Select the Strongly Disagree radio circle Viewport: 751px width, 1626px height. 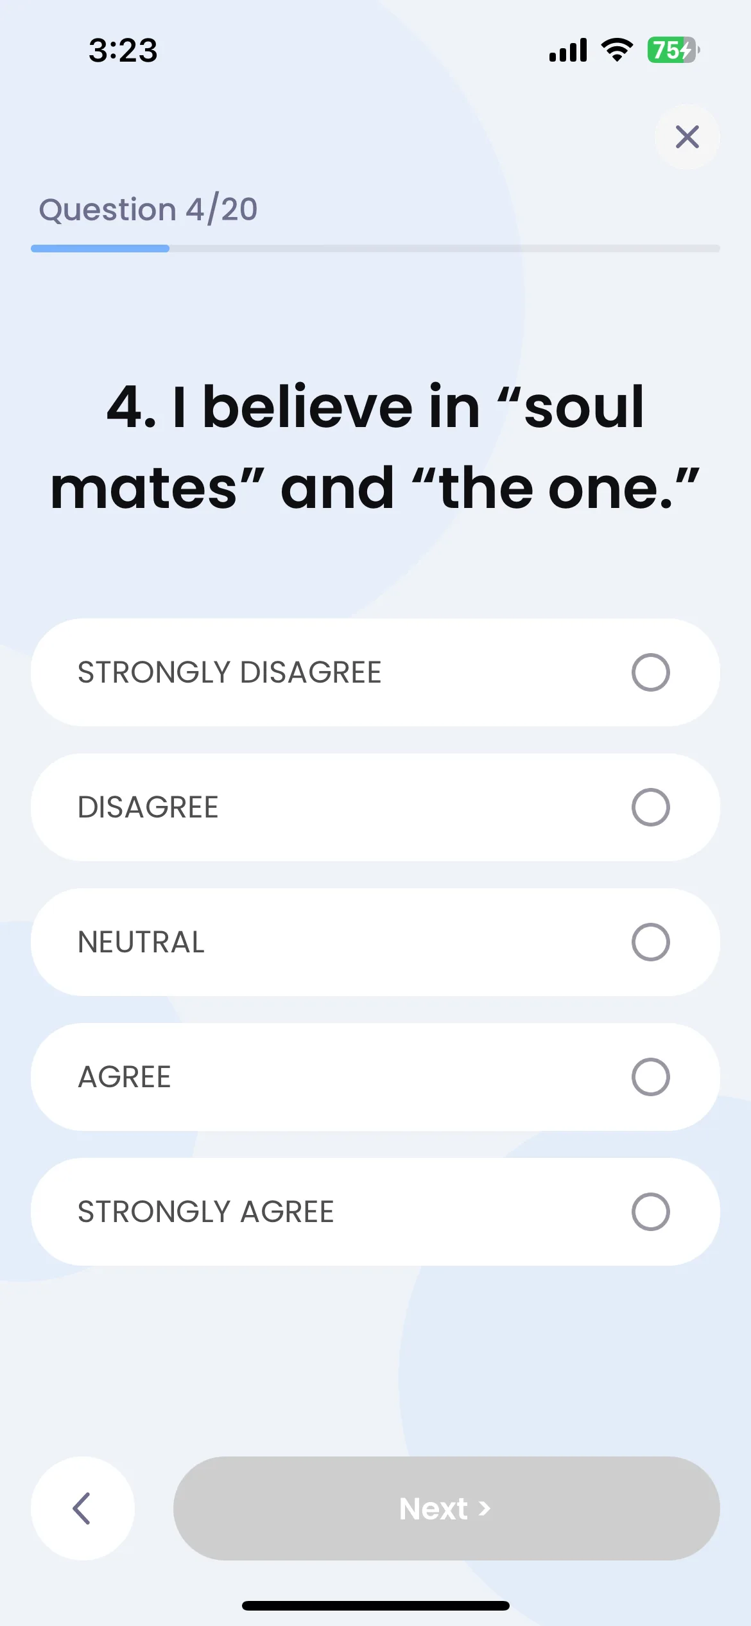[x=650, y=672]
